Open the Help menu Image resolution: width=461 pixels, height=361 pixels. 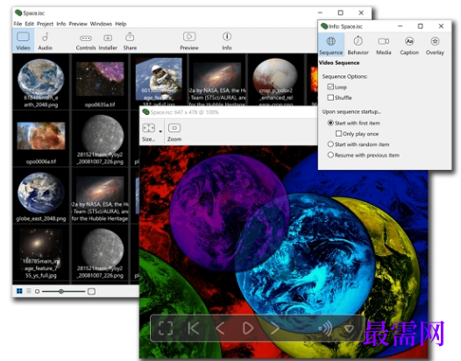tap(121, 24)
